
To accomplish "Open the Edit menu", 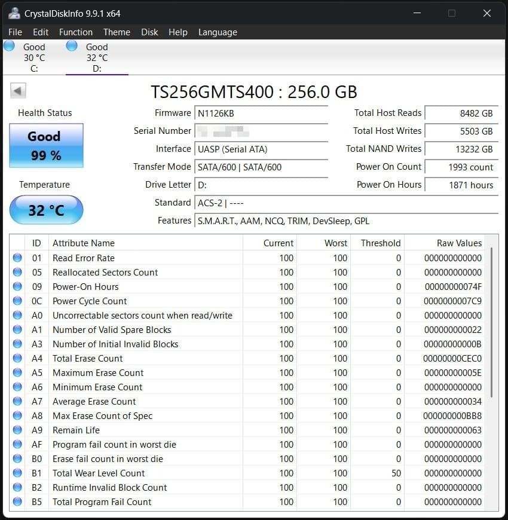I will tap(41, 32).
